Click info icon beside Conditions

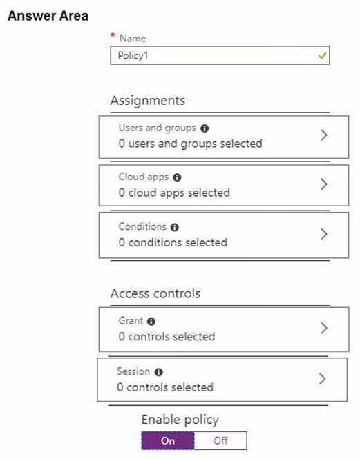click(174, 227)
